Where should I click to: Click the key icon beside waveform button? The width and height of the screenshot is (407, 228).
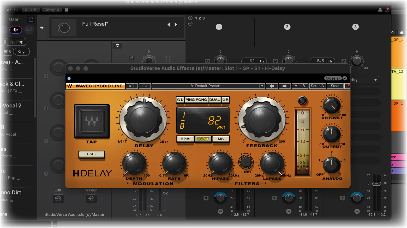click(x=29, y=30)
